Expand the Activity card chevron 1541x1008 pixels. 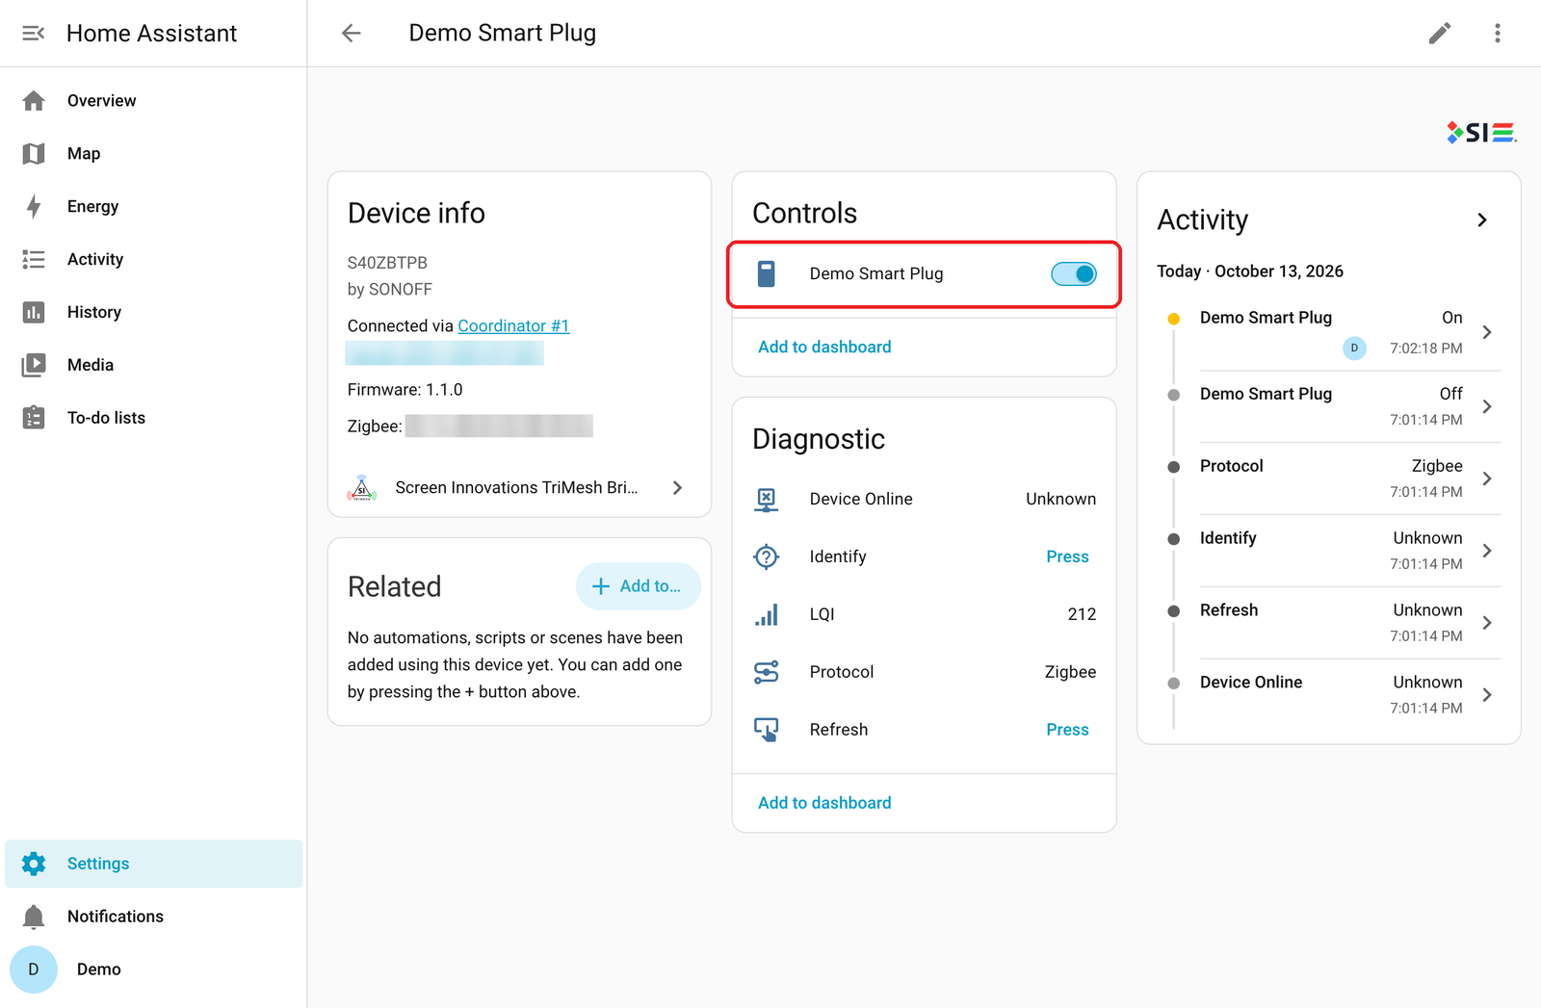pos(1482,220)
